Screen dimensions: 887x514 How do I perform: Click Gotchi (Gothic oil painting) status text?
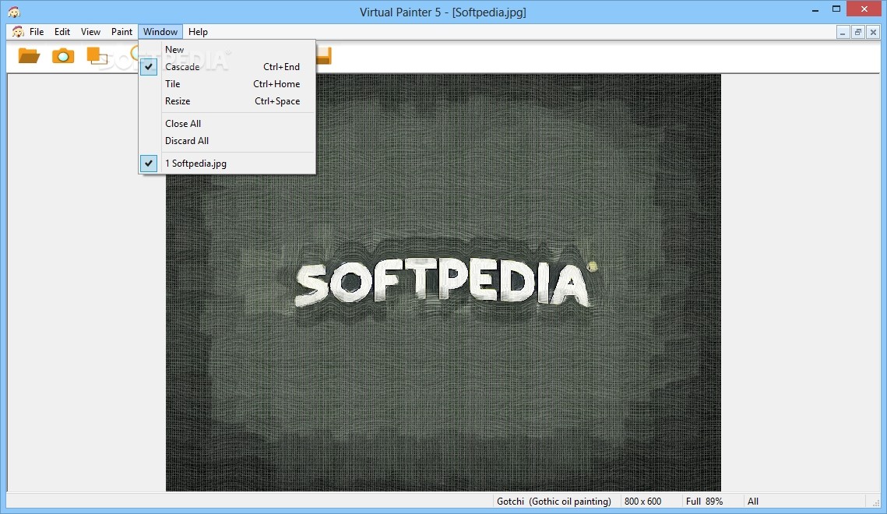554,502
